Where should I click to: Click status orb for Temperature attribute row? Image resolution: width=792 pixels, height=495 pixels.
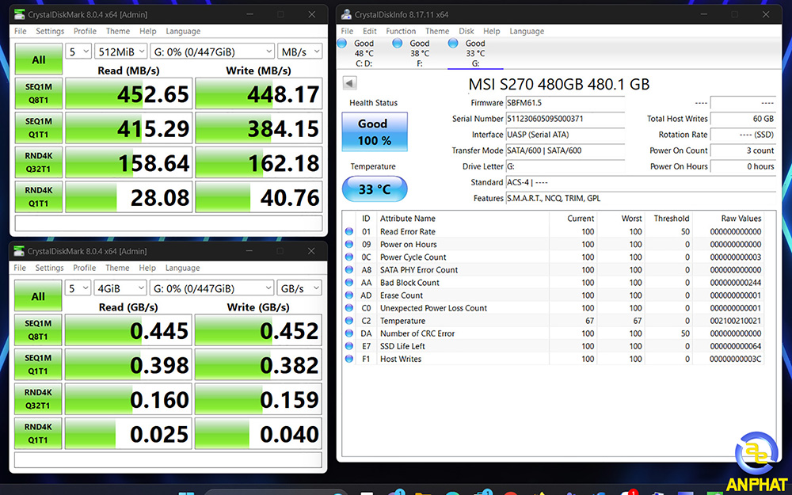pos(349,320)
